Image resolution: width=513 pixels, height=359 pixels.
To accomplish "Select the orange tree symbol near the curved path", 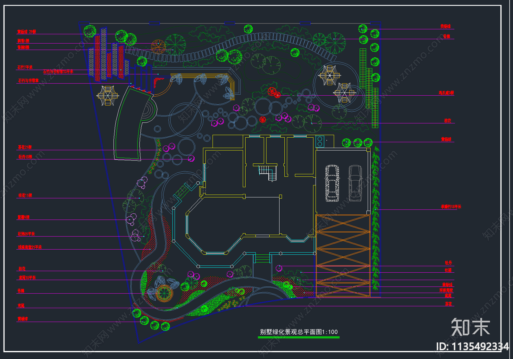I will (x=158, y=47).
